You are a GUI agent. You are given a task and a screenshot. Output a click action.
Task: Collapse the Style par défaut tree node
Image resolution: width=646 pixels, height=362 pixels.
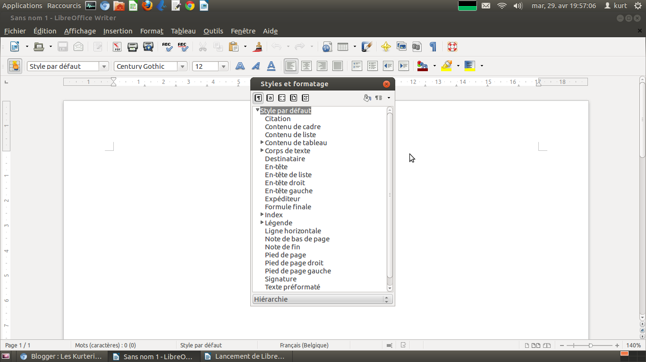click(x=257, y=110)
